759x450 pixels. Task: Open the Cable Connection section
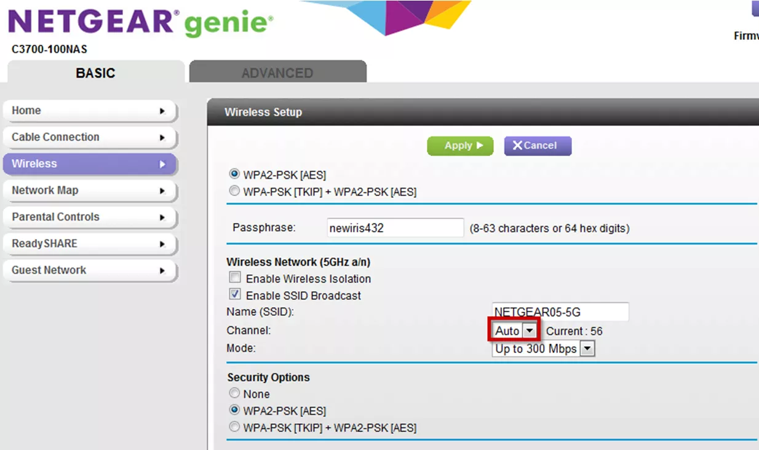pos(90,137)
